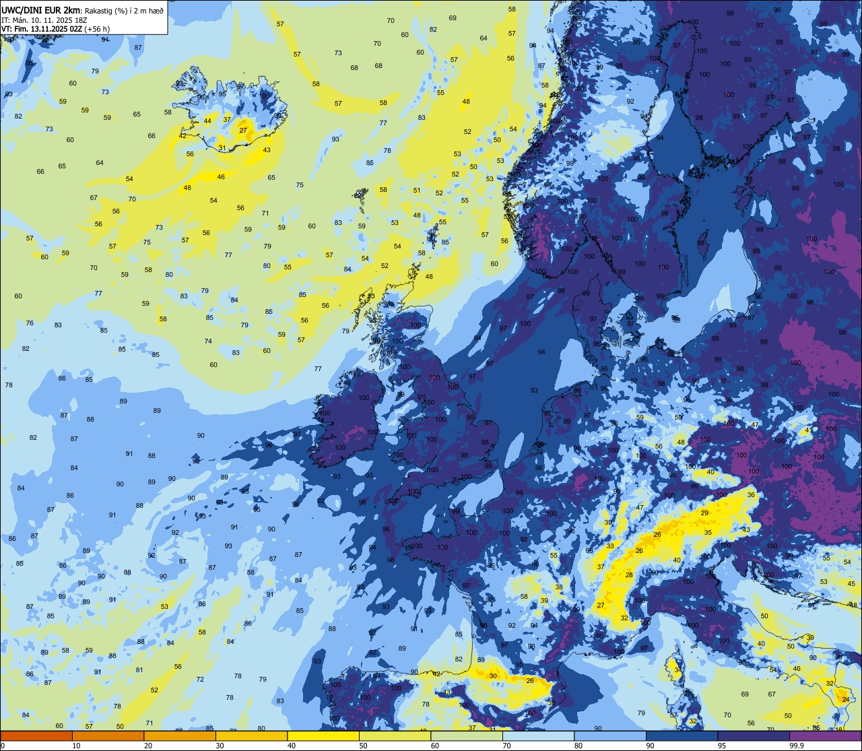Select the 90–95 dark blue legend segment

tap(682, 736)
